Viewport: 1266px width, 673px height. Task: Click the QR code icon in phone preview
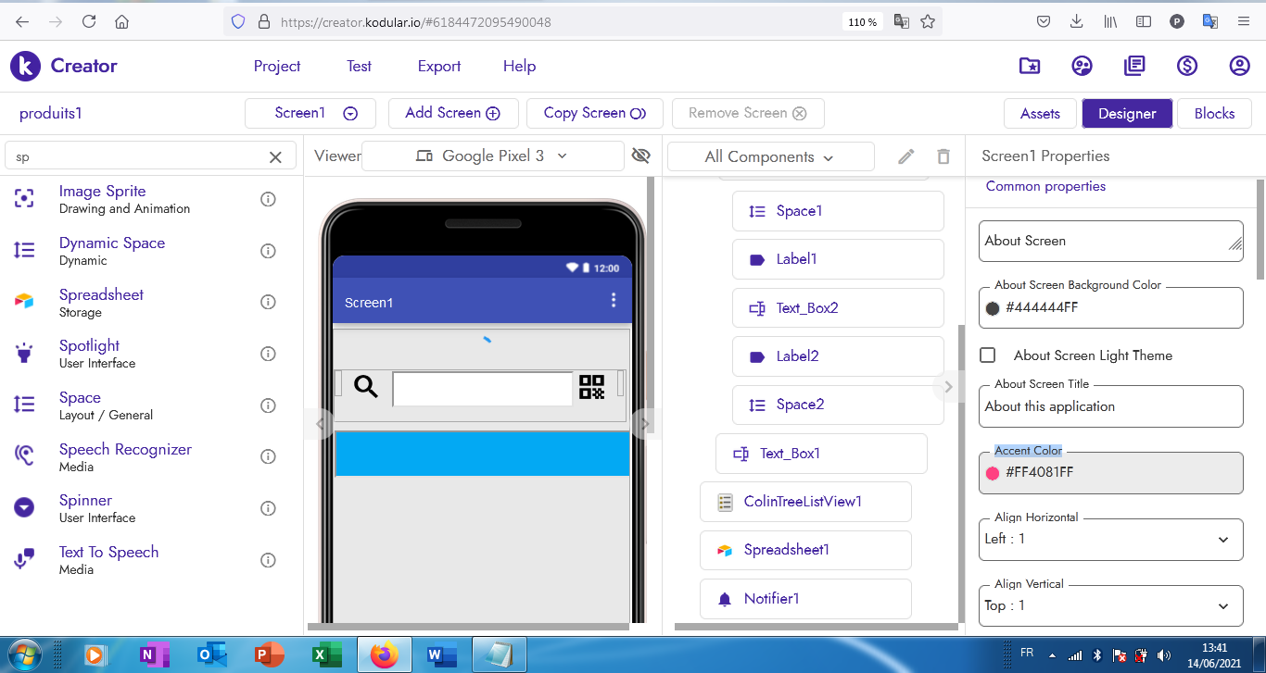tap(591, 387)
